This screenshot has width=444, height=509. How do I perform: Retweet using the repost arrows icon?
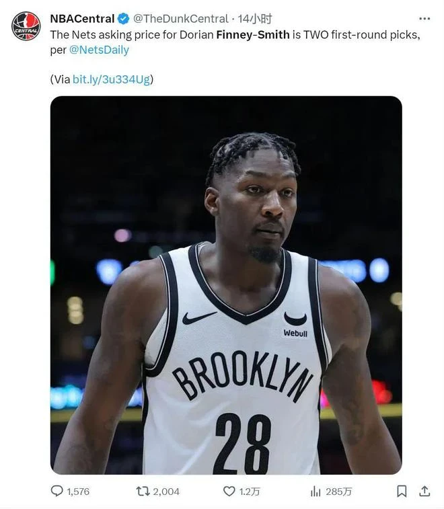click(143, 491)
